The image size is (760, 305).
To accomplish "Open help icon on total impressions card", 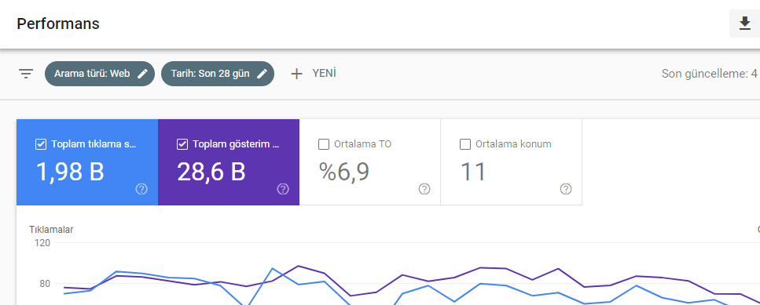I will [x=283, y=189].
